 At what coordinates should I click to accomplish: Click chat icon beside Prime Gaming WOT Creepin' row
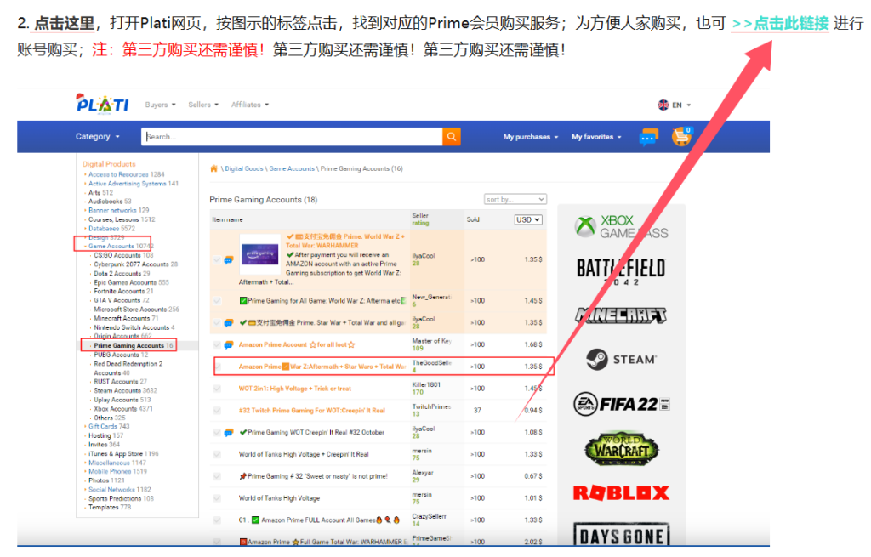[x=228, y=433]
